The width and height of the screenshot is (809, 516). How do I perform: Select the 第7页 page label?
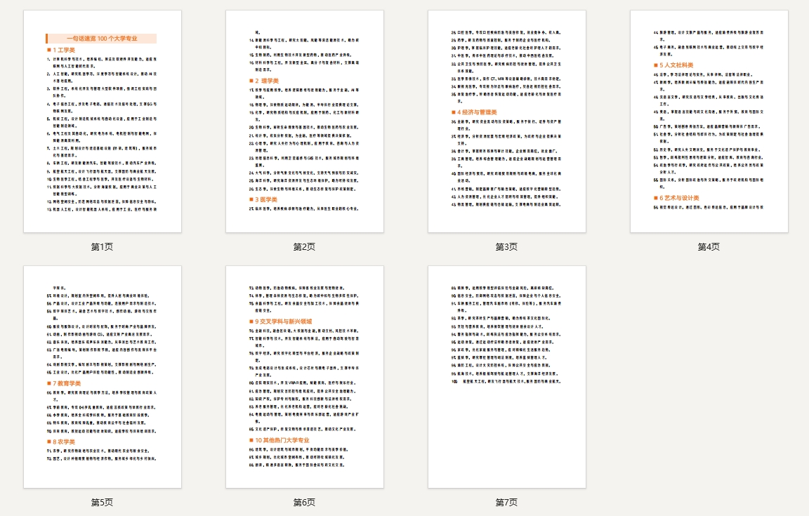click(506, 503)
